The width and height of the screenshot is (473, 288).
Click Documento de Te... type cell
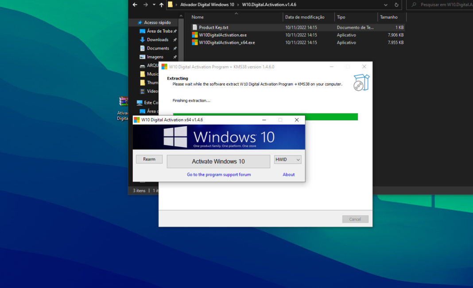(355, 27)
